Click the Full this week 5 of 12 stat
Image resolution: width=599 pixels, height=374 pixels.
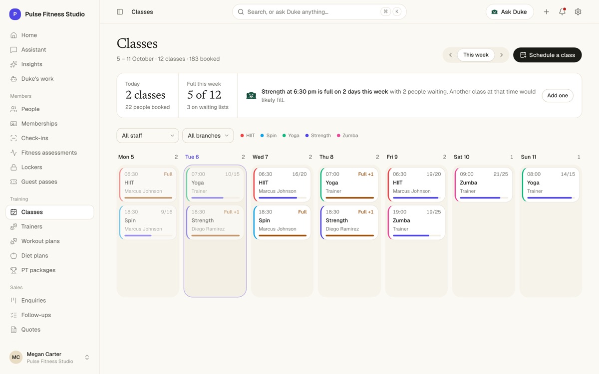[208, 96]
